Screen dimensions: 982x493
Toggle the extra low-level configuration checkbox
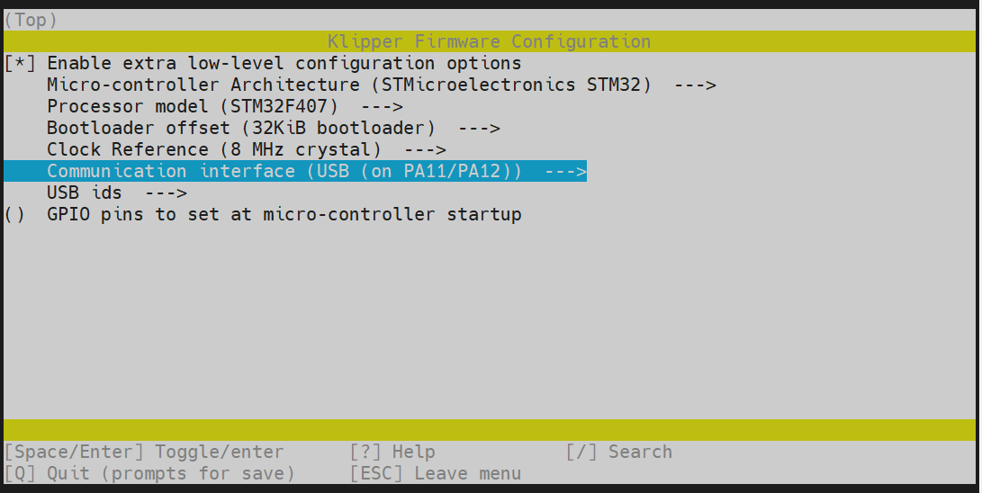20,64
